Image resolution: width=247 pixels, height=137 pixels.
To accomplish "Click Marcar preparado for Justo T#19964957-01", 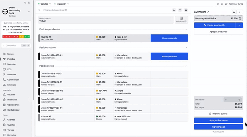I will [x=169, y=56].
